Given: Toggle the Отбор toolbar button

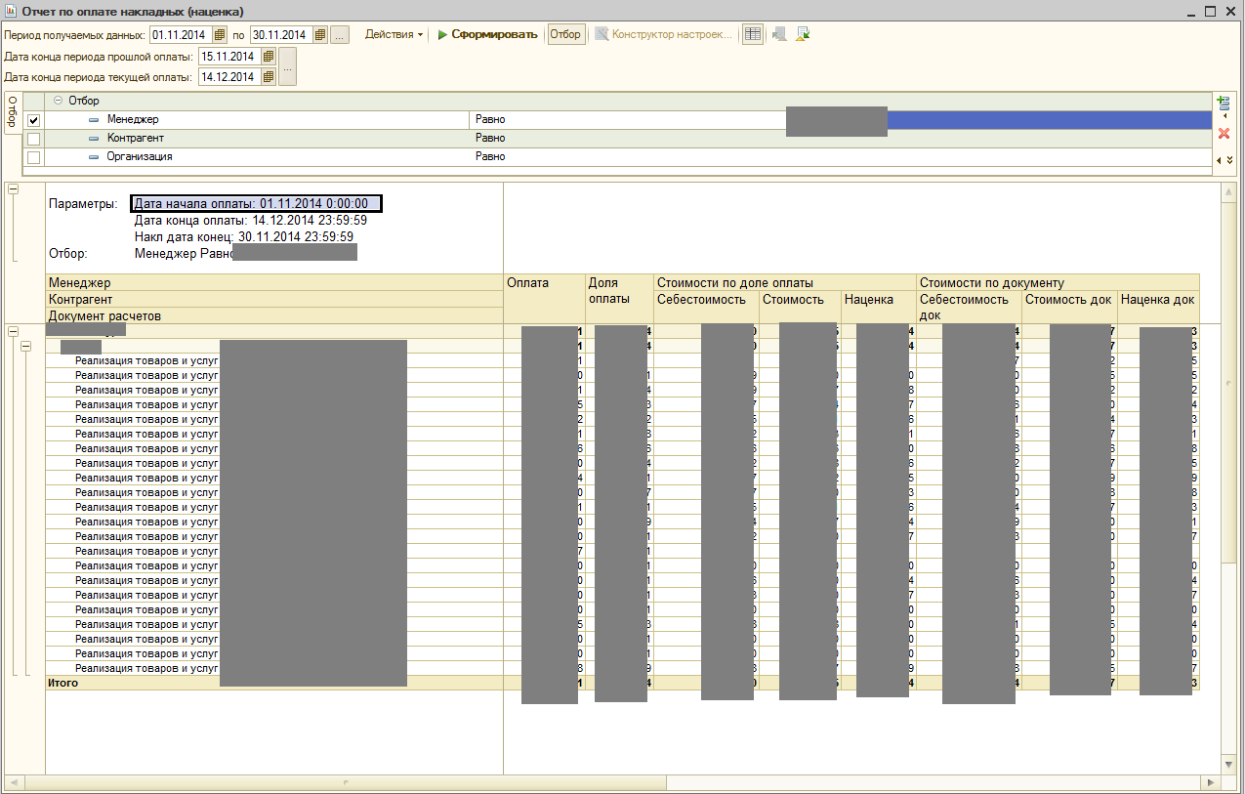Looking at the screenshot, I should coord(564,34).
